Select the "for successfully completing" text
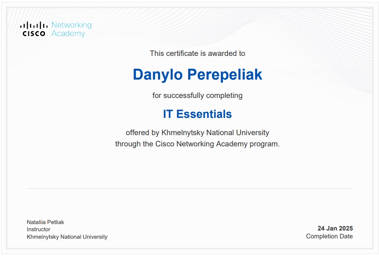This screenshot has width=379, height=256. (197, 95)
